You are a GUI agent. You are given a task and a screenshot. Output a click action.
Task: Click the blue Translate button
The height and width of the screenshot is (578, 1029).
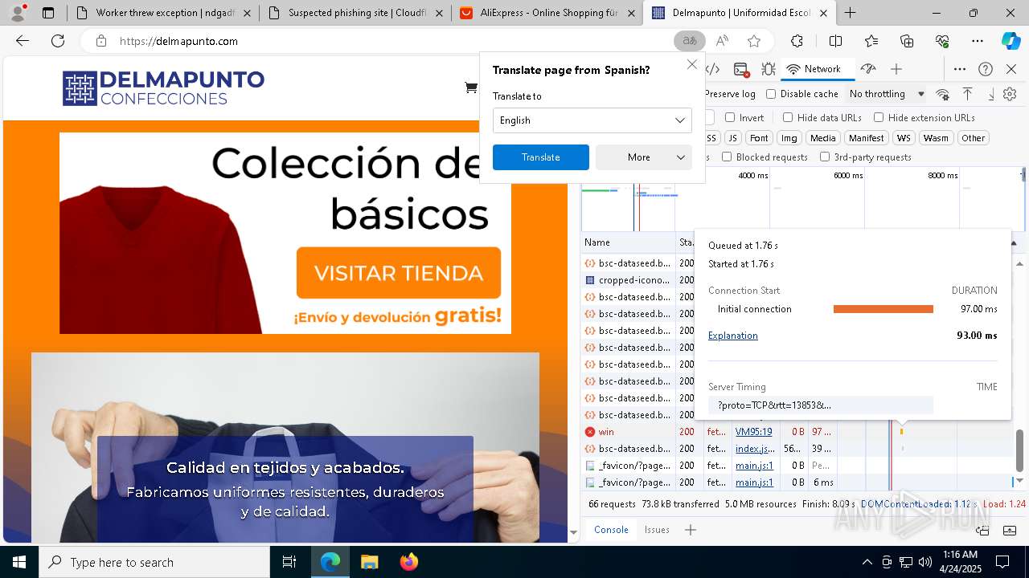[x=541, y=157]
